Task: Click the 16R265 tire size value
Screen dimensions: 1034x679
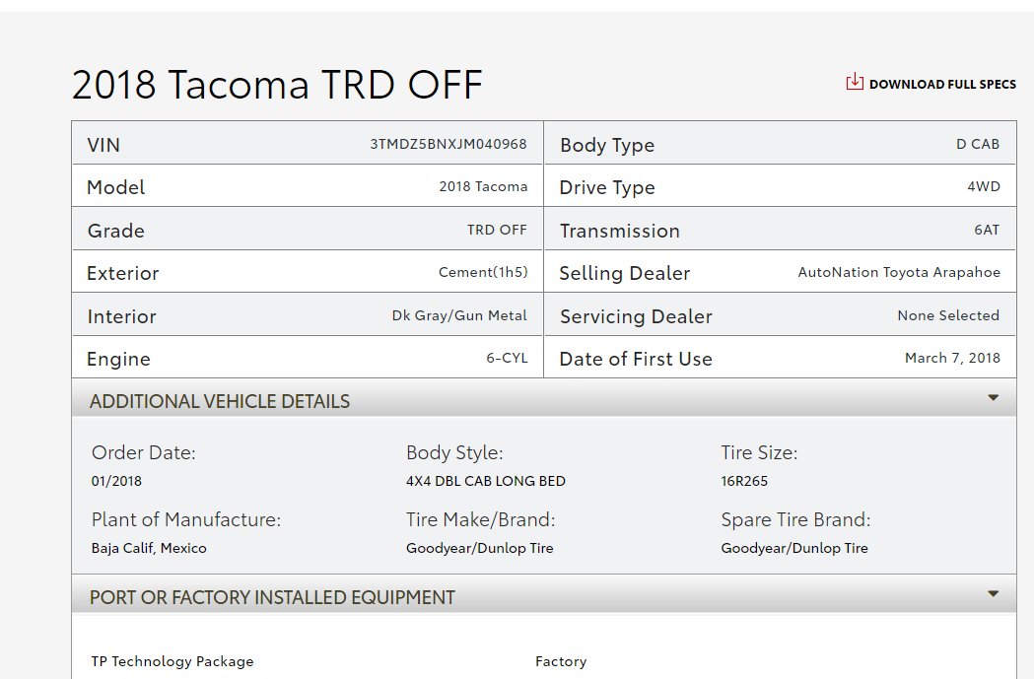Action: click(744, 482)
